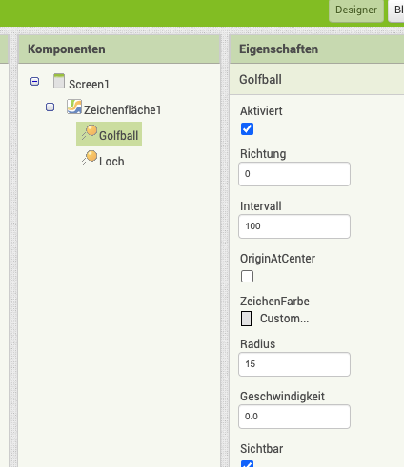
Task: Click the ZeichenFarbe color swatch
Action: coord(246,319)
